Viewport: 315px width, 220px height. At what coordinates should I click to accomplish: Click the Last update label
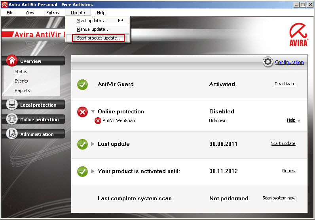[x=114, y=144]
